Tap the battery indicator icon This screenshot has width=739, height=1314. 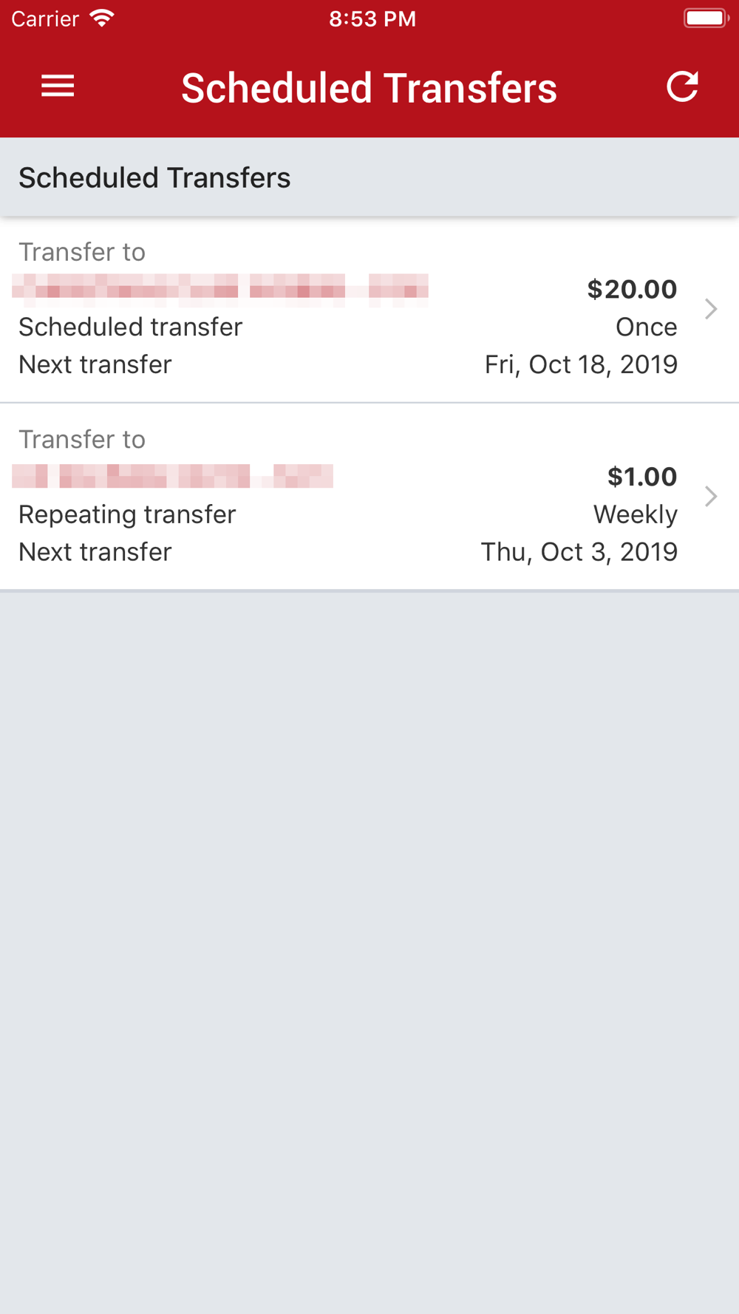click(705, 18)
